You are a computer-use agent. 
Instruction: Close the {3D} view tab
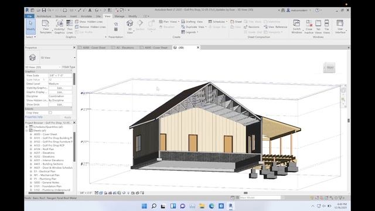click(x=198, y=47)
